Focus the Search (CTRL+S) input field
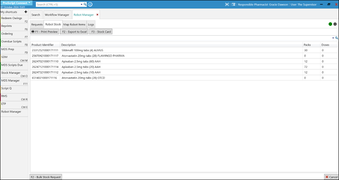The height and width of the screenshot is (180, 339). [58, 4]
